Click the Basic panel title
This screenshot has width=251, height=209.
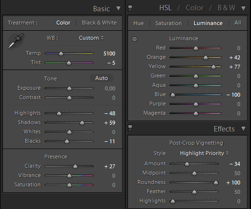(101, 9)
